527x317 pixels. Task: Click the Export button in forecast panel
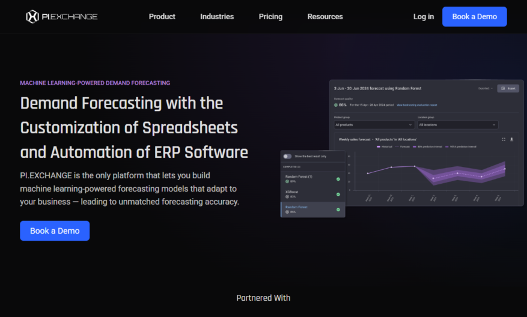point(508,88)
